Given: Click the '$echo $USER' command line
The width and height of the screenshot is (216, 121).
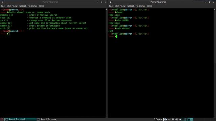Looking at the screenshot, I should click(122, 21).
